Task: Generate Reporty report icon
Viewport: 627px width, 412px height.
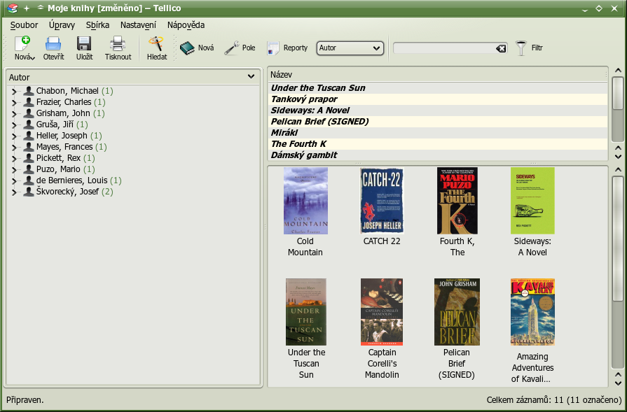Action: click(273, 48)
